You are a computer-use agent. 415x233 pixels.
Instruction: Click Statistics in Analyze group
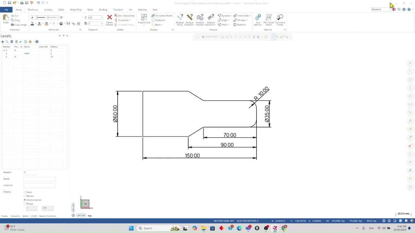pos(240,25)
